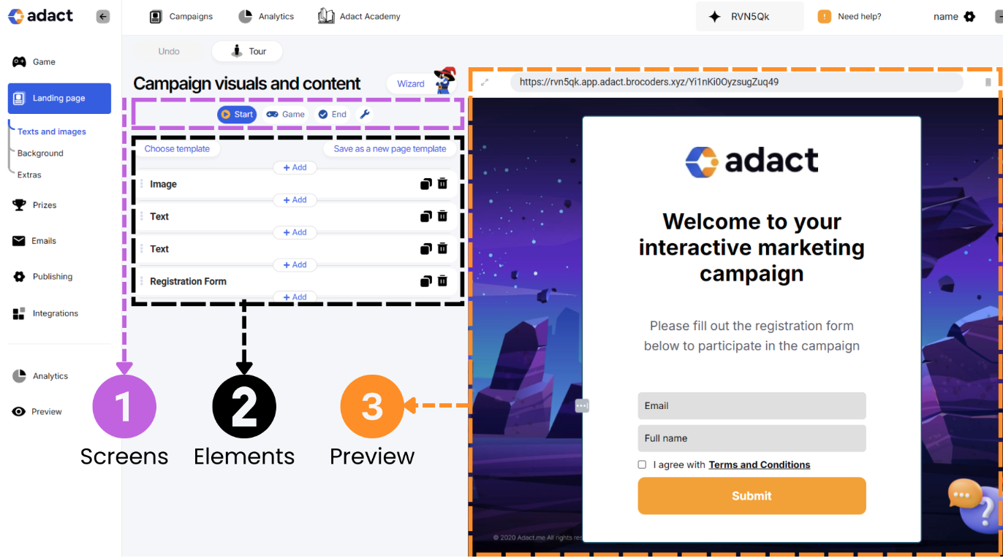
Task: Open screen settings with the wrench icon
Action: [364, 114]
